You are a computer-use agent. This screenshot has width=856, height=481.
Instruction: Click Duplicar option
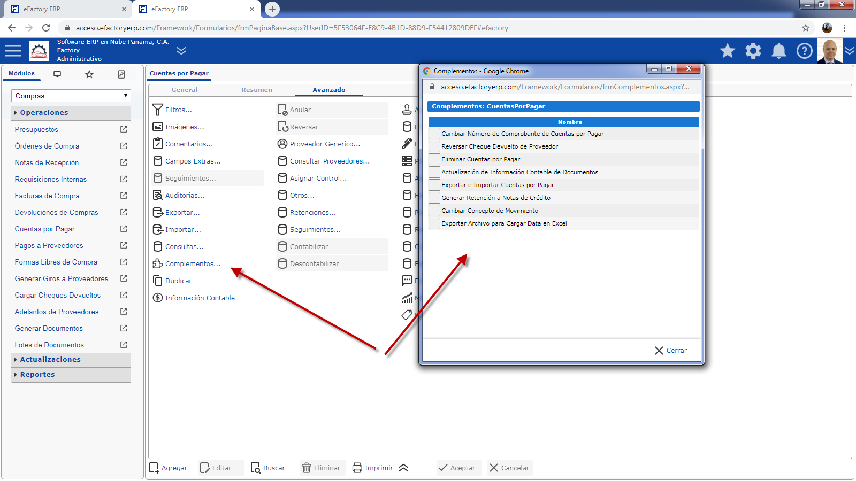[172, 281]
